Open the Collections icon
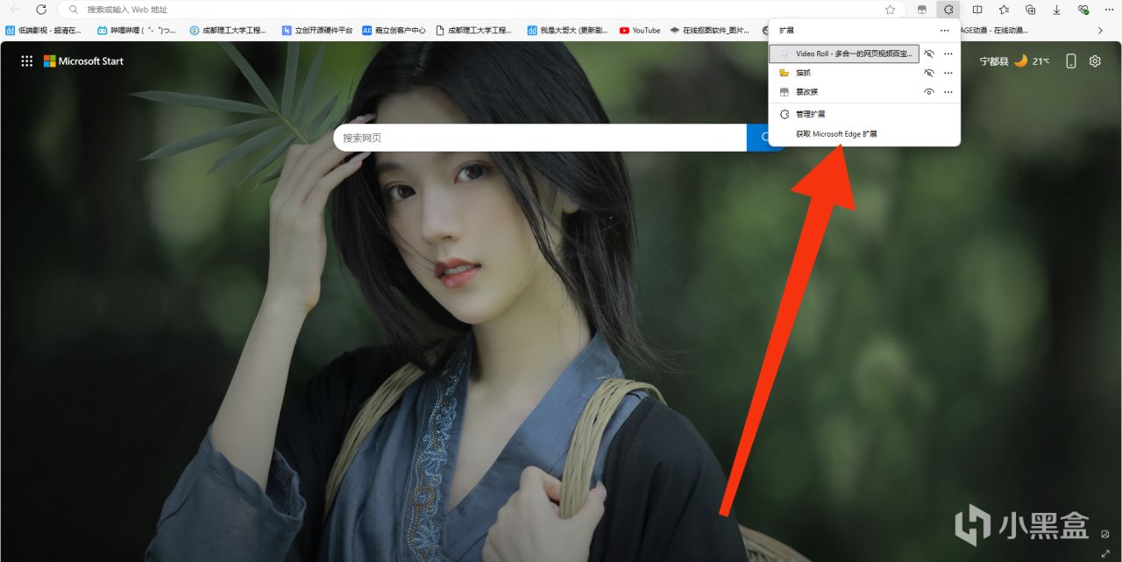The image size is (1122, 562). (x=1030, y=10)
